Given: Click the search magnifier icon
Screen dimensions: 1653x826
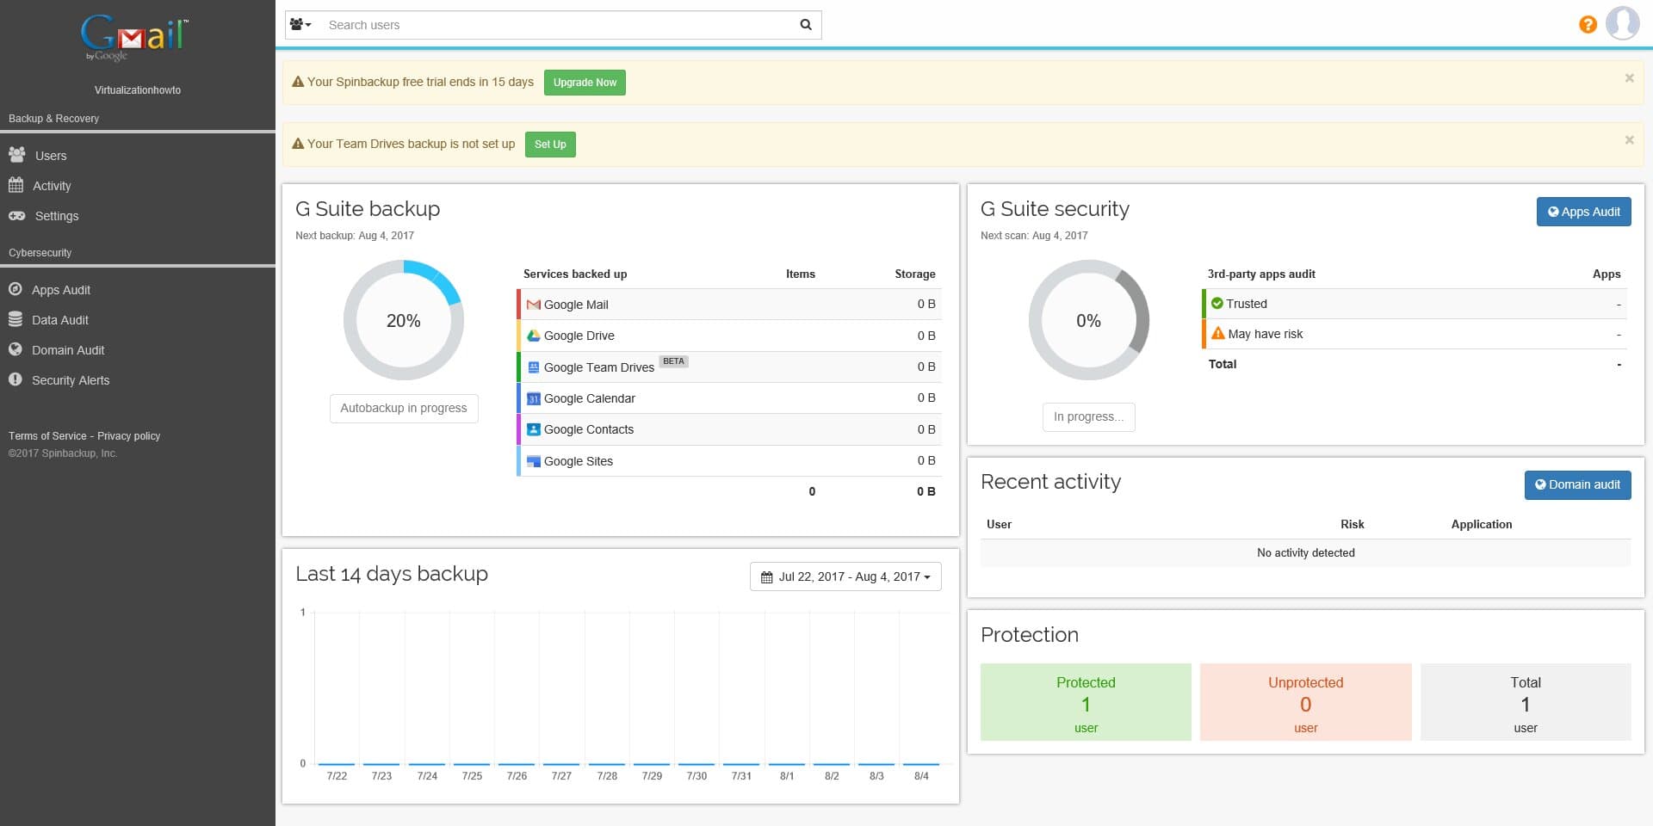Looking at the screenshot, I should tap(806, 25).
